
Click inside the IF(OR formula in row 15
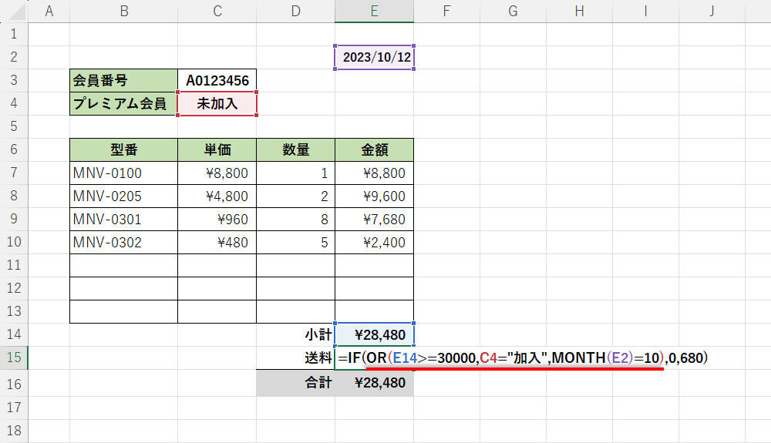(x=523, y=357)
